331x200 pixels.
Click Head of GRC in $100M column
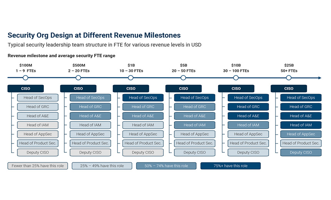coord(38,107)
